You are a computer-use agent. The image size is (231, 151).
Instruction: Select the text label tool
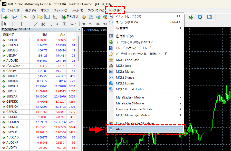[x=64, y=24]
